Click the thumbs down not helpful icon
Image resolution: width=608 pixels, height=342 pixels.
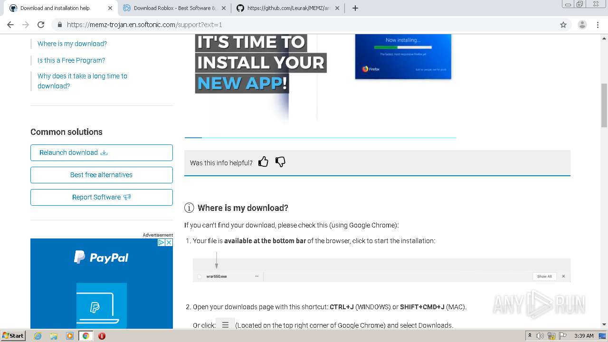click(280, 162)
